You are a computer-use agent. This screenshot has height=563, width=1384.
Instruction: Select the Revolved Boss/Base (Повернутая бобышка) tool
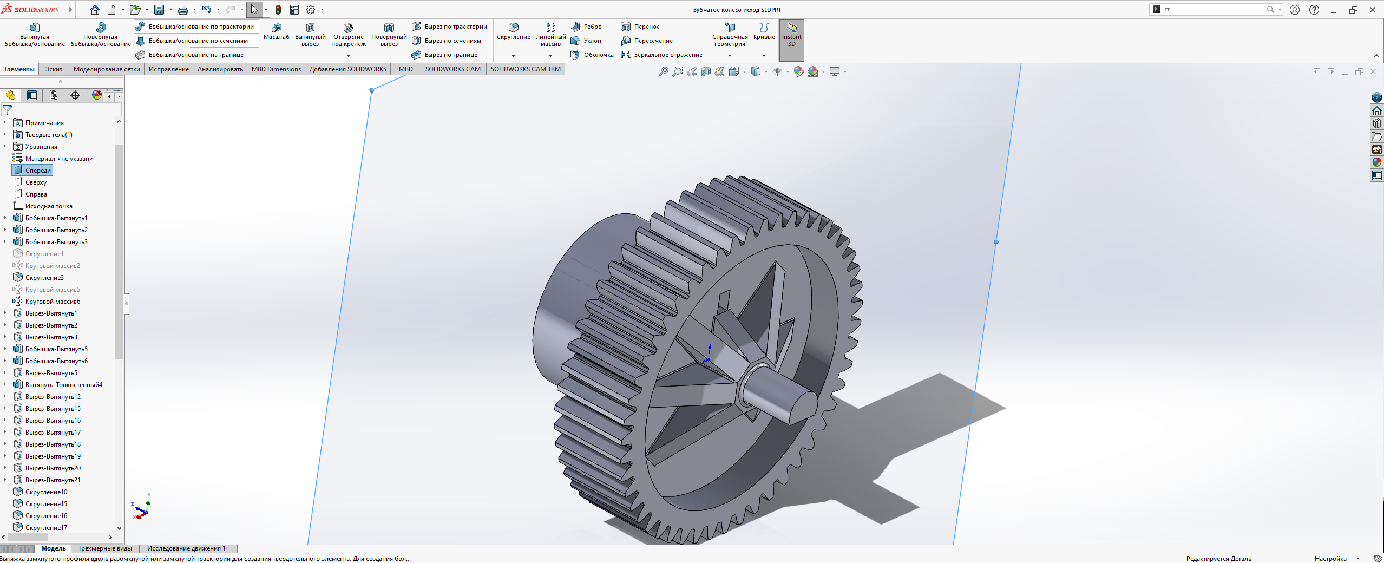pyautogui.click(x=101, y=28)
